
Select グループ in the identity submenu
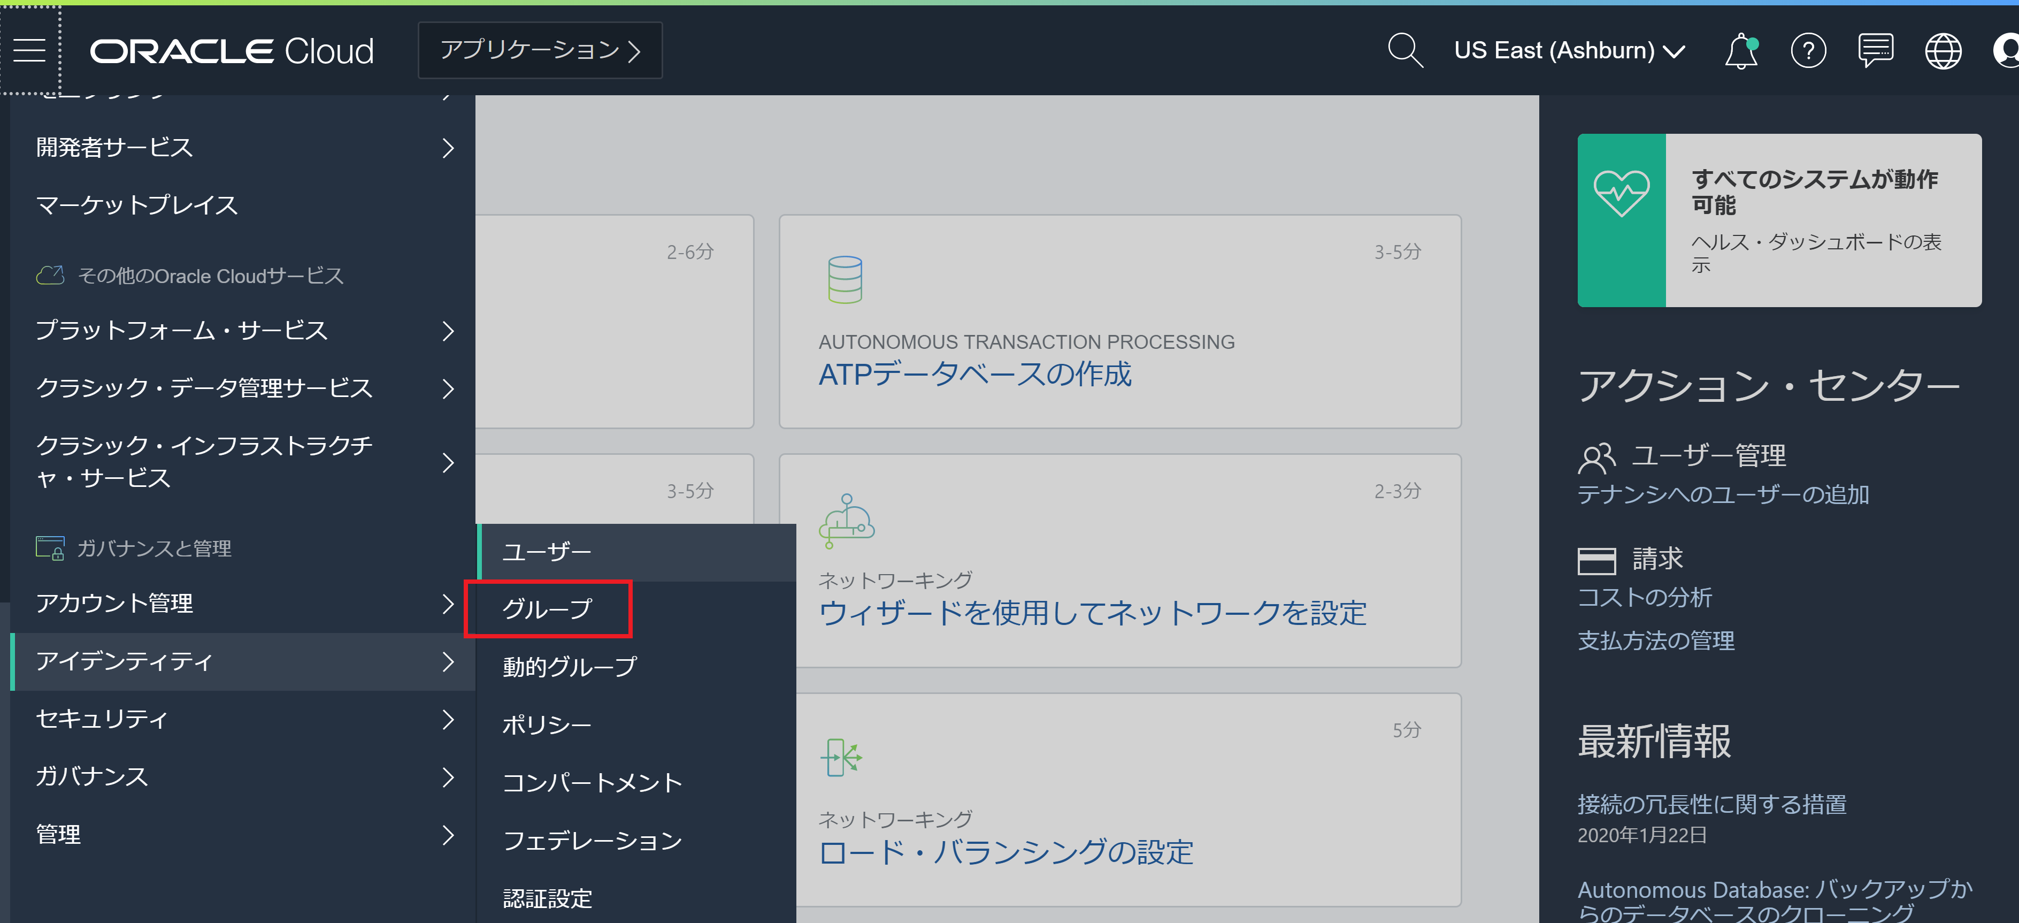coord(547,608)
